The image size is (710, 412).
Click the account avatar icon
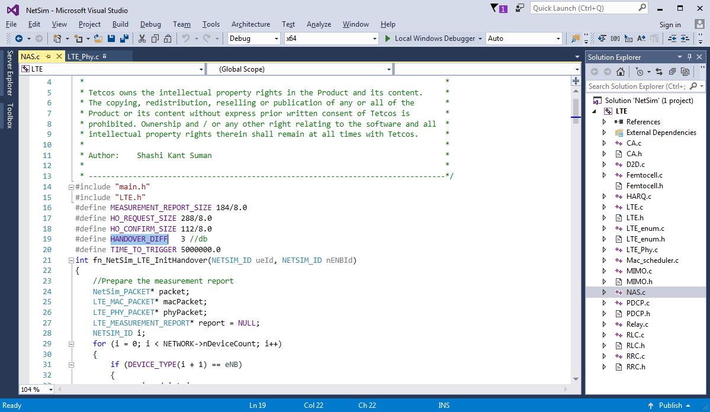tap(699, 24)
